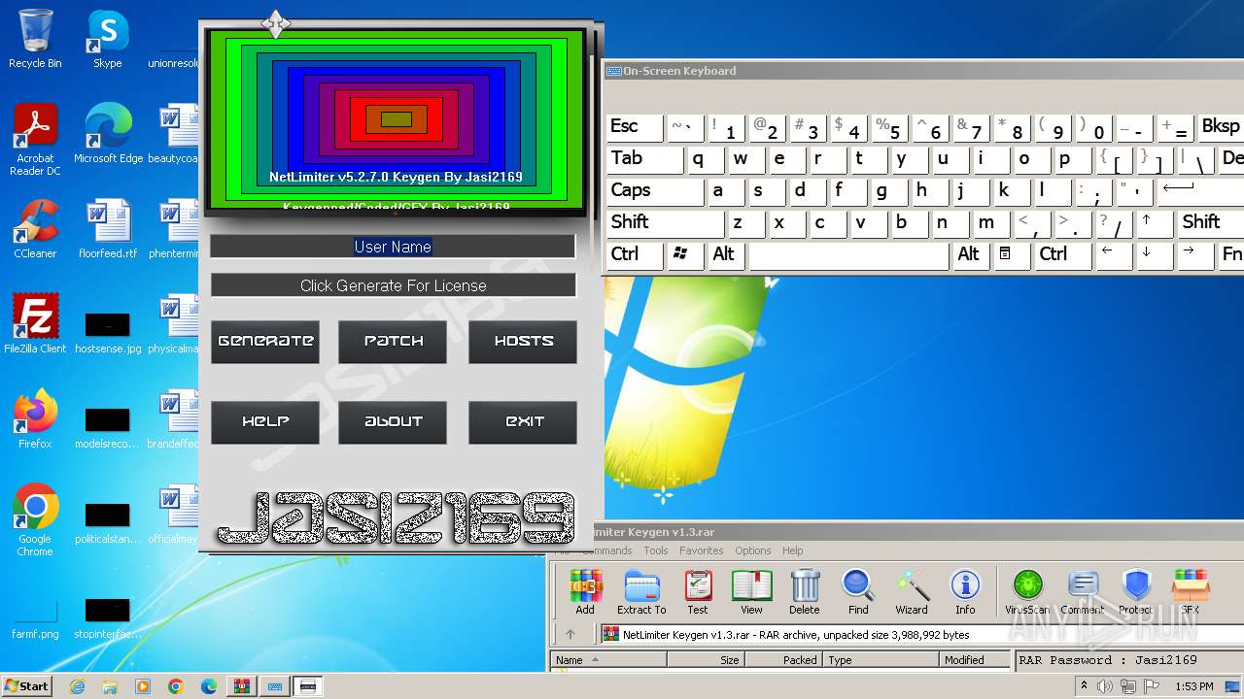Toggle left Alt key on keyboard

(x=727, y=255)
